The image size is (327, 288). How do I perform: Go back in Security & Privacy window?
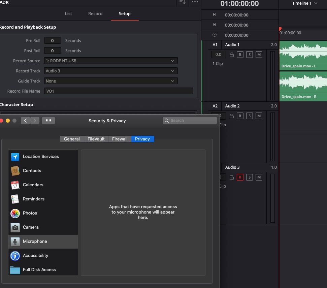pyautogui.click(x=26, y=121)
